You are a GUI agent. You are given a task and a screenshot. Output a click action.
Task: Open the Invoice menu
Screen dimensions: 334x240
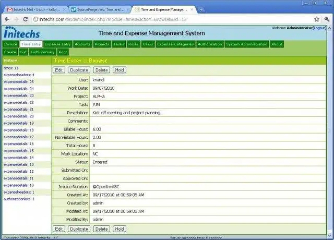coord(10,44)
